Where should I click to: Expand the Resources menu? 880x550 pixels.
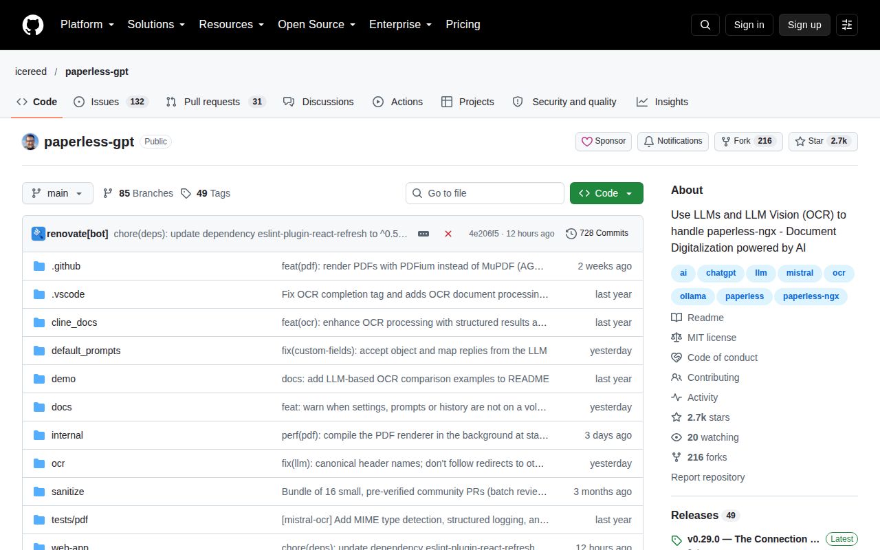(232, 25)
